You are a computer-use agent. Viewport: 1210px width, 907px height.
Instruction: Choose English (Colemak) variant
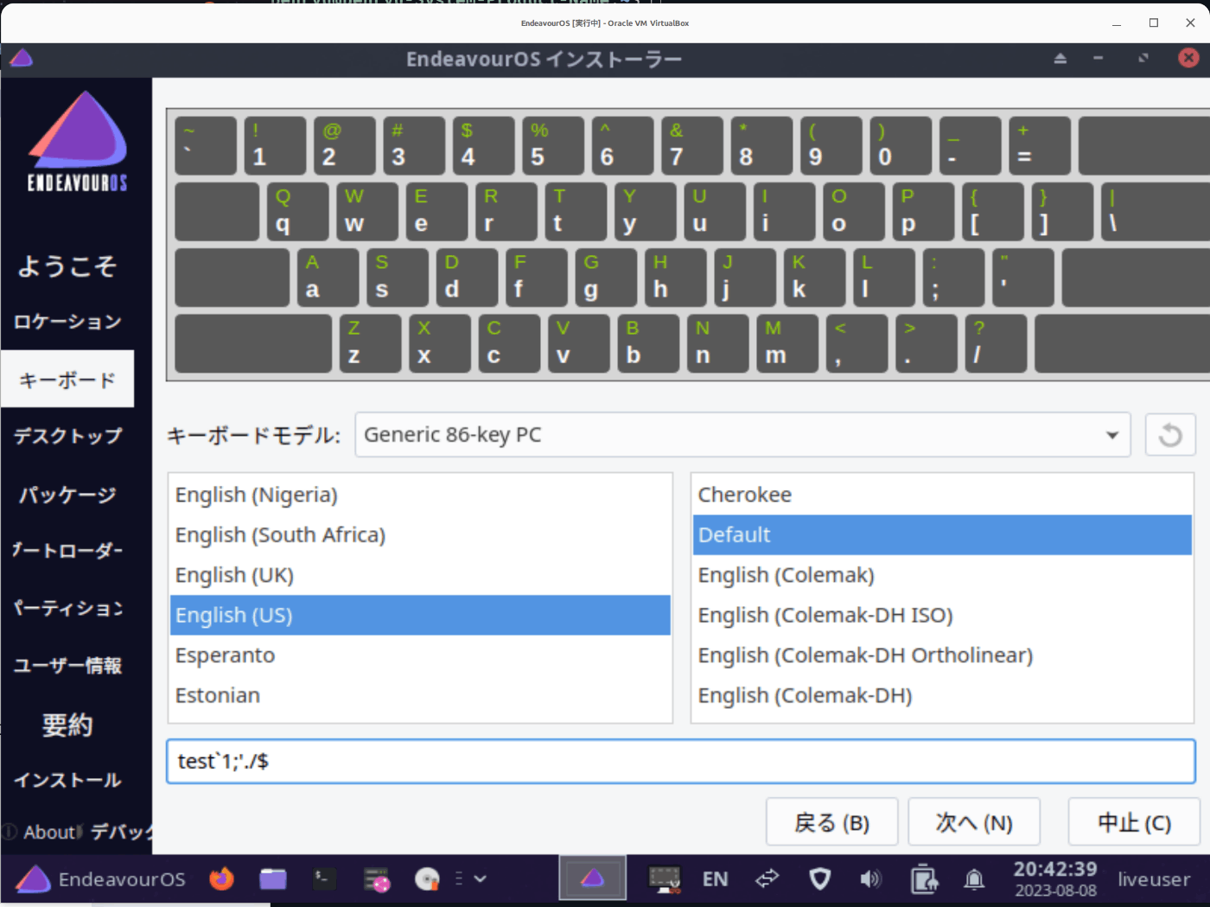[x=942, y=575]
